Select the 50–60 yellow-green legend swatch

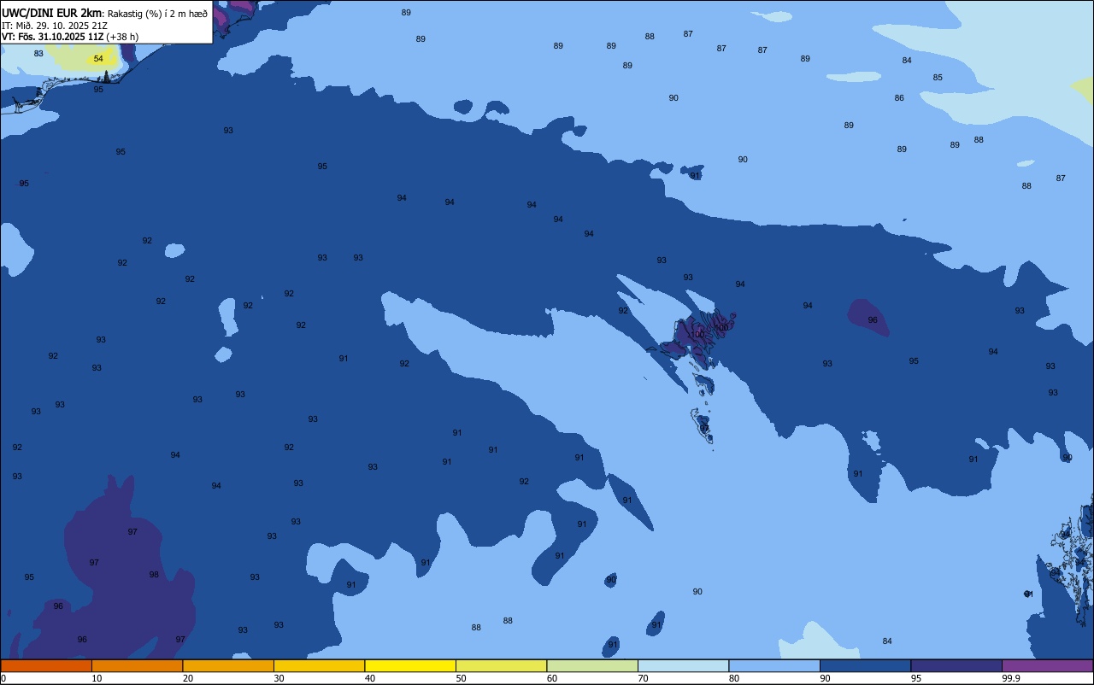pyautogui.click(x=501, y=665)
